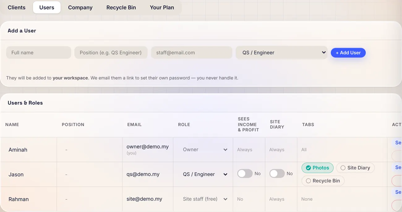Click the NAME column header

[x=12, y=124]
